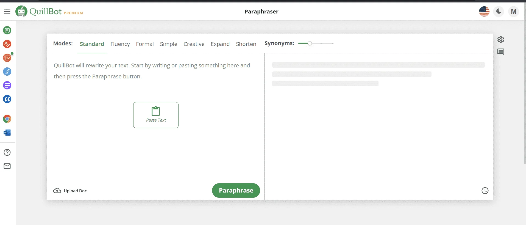Open the Plagiarism Checker sidebar icon
This screenshot has height=225, width=526.
(x=7, y=58)
